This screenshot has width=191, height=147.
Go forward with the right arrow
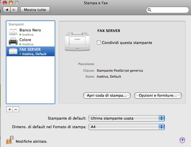(x=14, y=10)
